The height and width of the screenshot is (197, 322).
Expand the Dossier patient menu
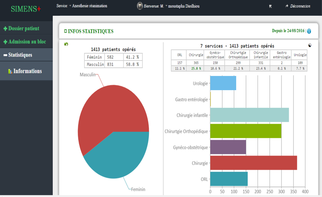tap(21, 28)
